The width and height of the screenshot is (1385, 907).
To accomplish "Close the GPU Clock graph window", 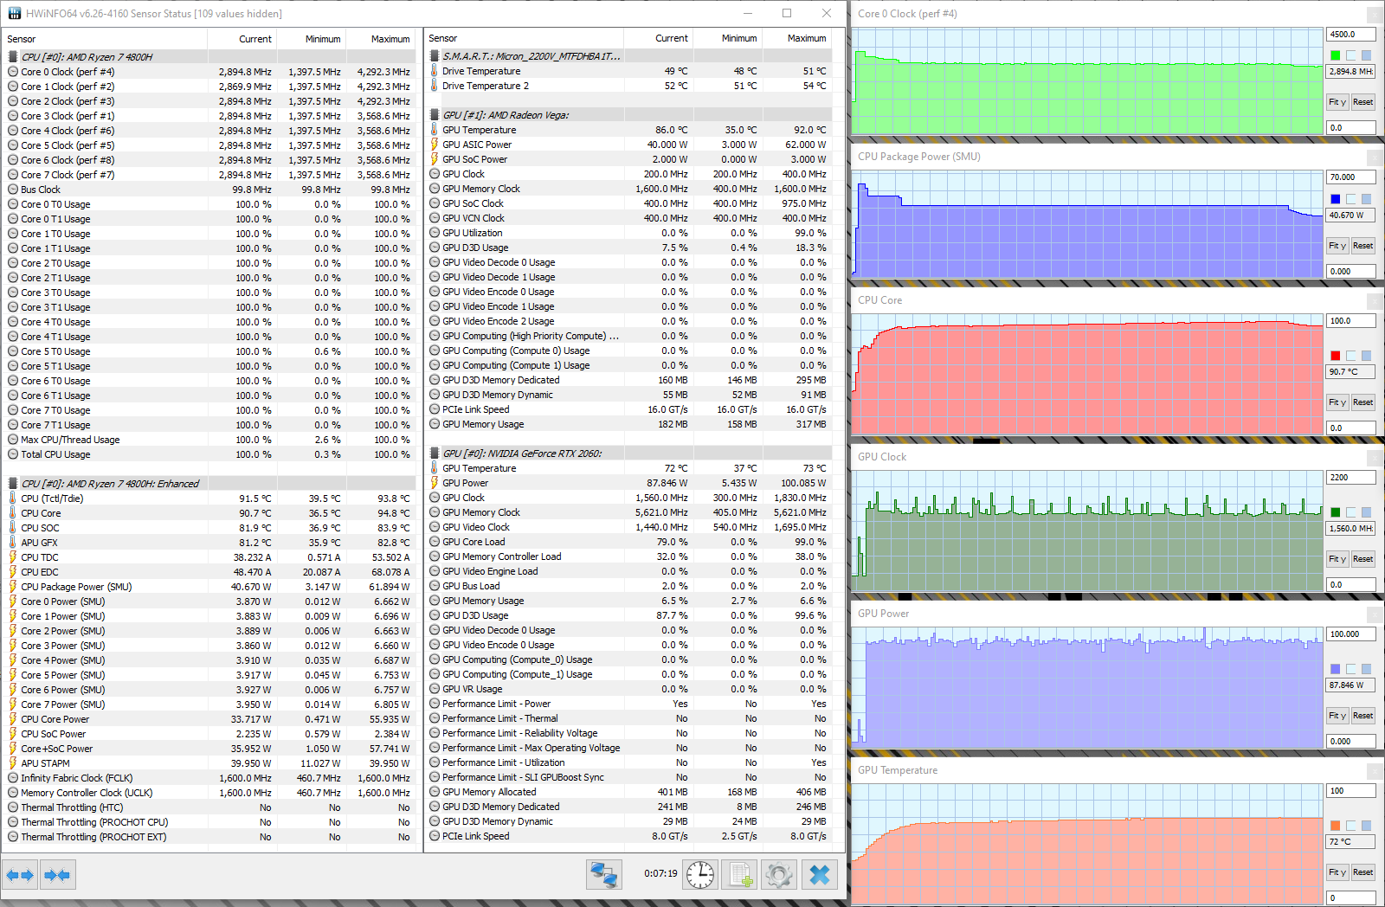I will [1375, 458].
